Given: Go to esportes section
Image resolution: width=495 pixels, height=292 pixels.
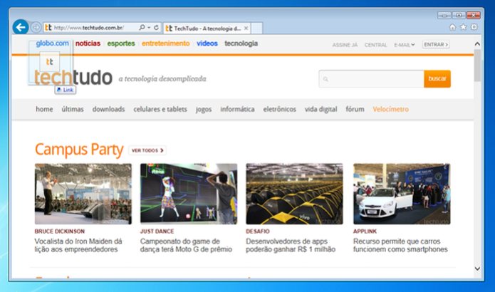Looking at the screenshot, I should click(121, 43).
